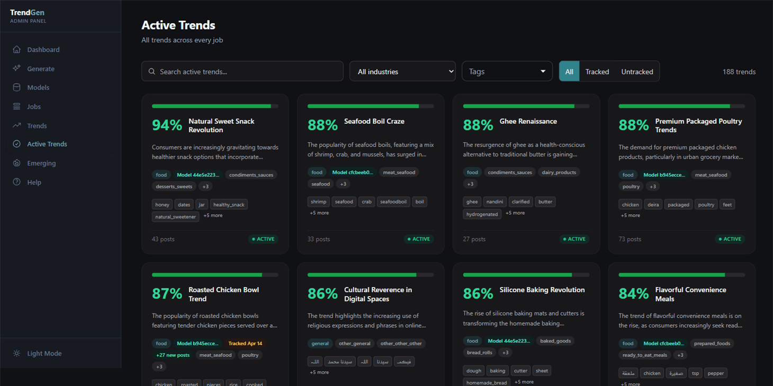Open the Flavorful Convenience Meals title
Viewport: 773px width, 386px height.
(690, 294)
